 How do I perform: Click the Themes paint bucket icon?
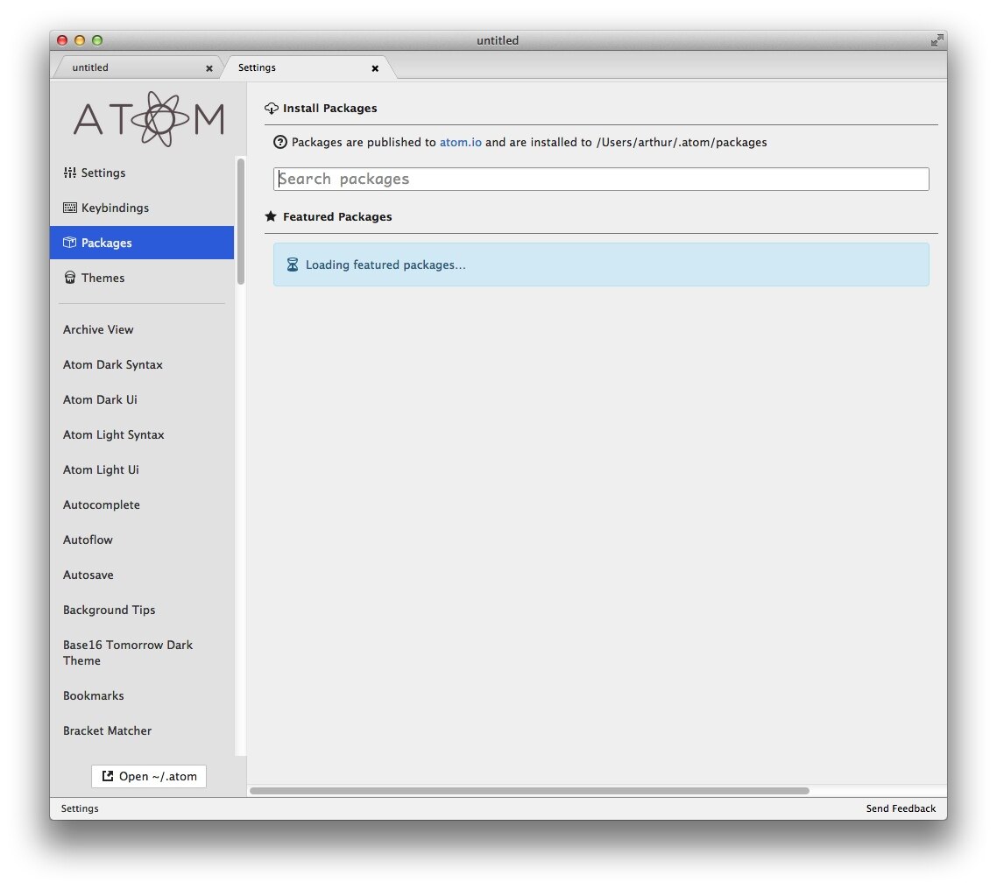click(70, 278)
